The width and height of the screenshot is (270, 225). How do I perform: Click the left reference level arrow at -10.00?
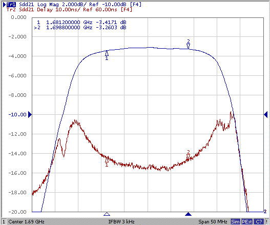click(30, 114)
